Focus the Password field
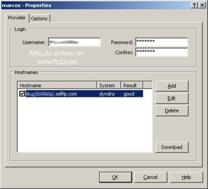 [x=162, y=42]
